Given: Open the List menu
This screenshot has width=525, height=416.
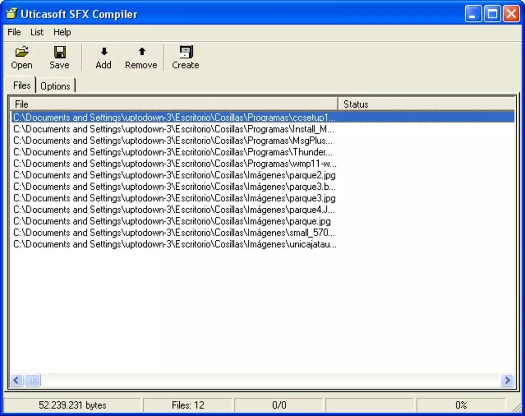Looking at the screenshot, I should click(37, 32).
